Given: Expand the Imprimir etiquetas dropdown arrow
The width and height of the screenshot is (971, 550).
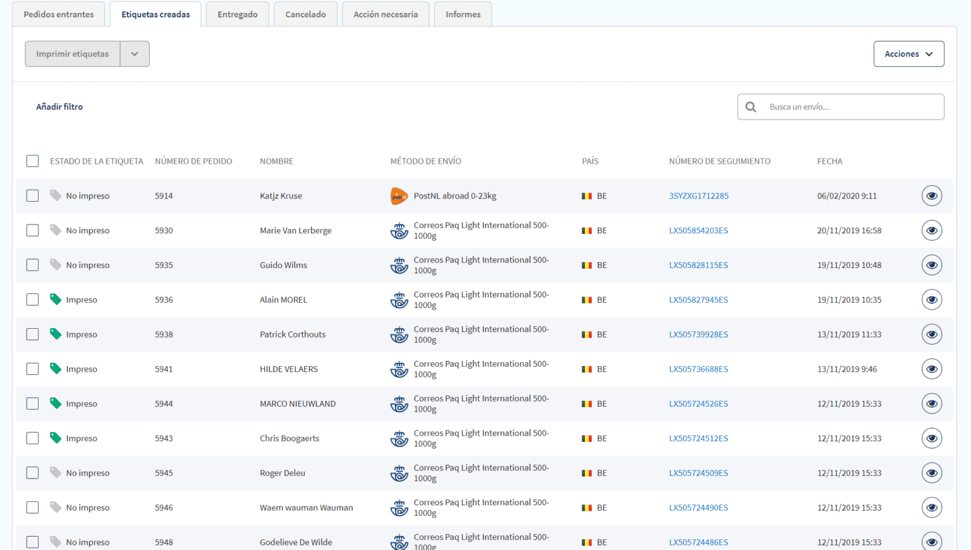Looking at the screenshot, I should coord(135,54).
